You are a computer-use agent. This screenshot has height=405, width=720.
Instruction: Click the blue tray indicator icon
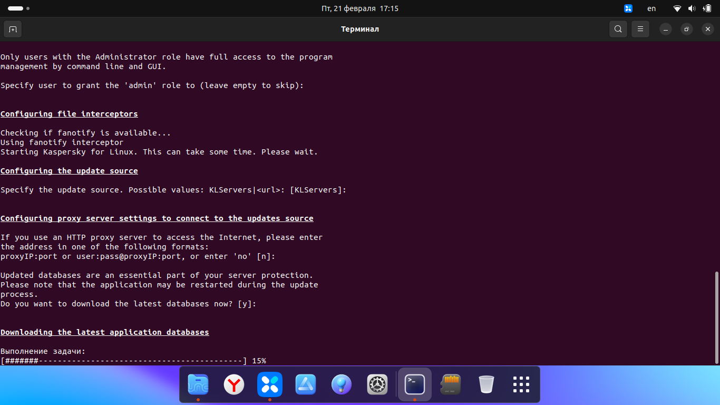click(x=628, y=8)
